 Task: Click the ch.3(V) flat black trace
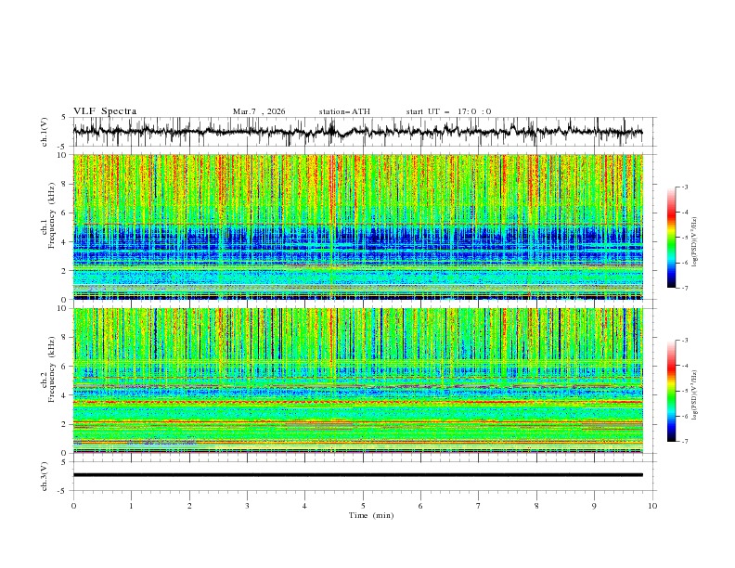point(358,475)
